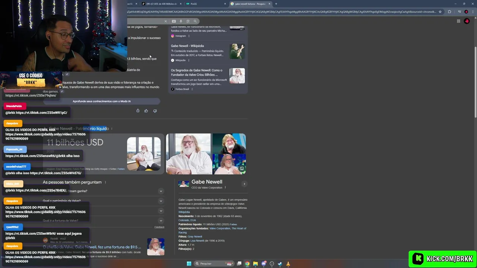This screenshot has height=268, width=477.
Task: Open the Wikipedia link in knowledge panel
Action: tap(184, 212)
